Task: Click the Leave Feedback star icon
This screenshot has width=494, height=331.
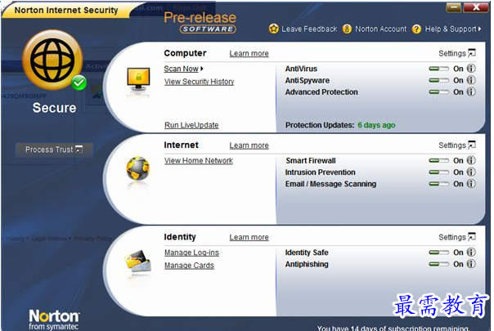Action: pyautogui.click(x=274, y=29)
